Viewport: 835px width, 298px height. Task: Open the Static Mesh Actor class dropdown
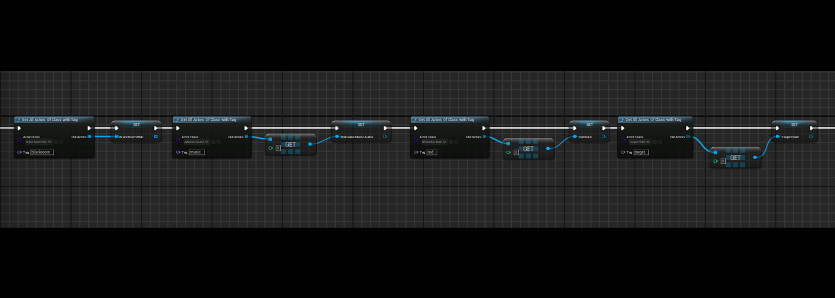point(38,142)
